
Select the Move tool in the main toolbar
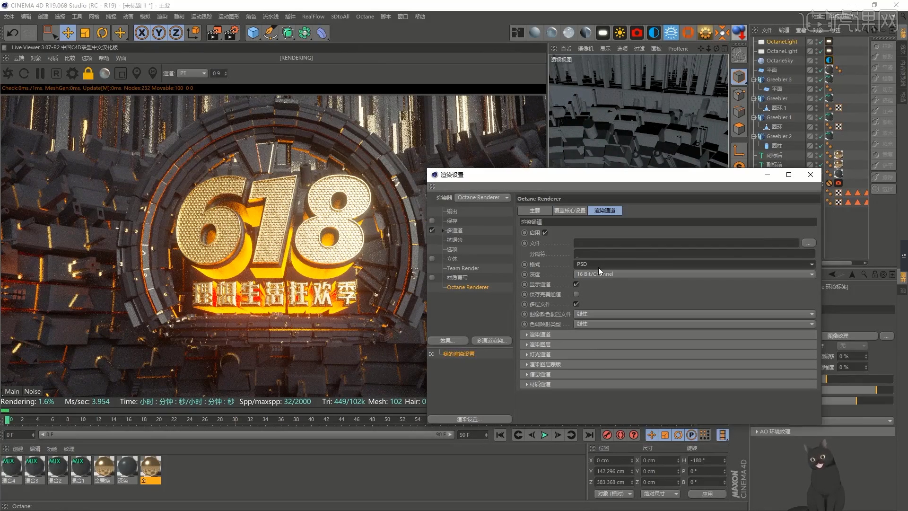68,32
